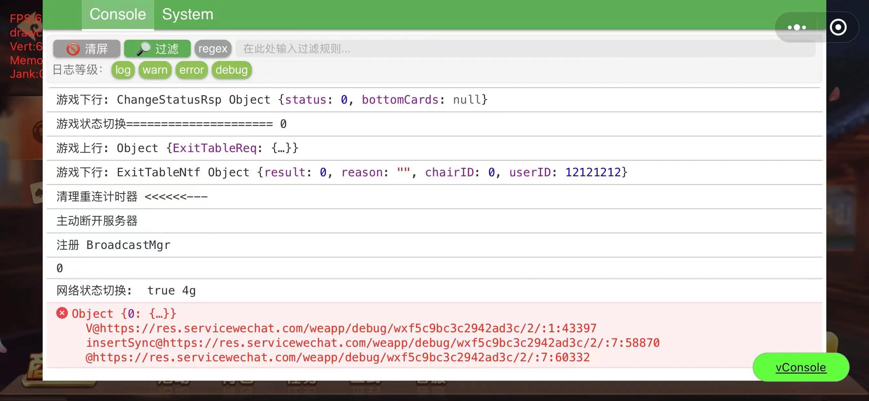Expand the ExitTableNtf object log
Screen dimensions: 869x401
coord(371,172)
